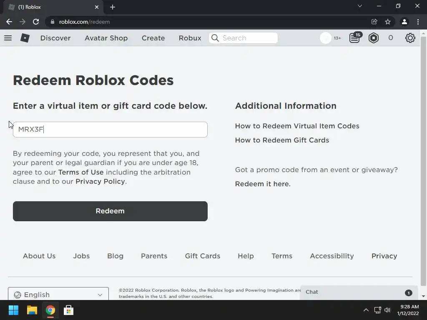Click the page scrollbar up arrow

[x=423, y=33]
